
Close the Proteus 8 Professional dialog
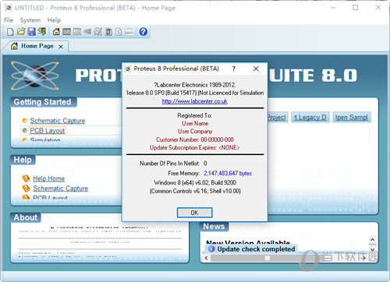point(256,69)
